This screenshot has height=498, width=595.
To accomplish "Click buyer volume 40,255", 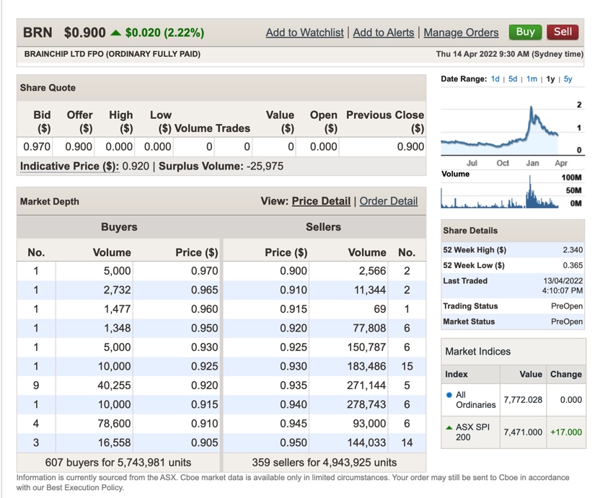I will (x=114, y=385).
